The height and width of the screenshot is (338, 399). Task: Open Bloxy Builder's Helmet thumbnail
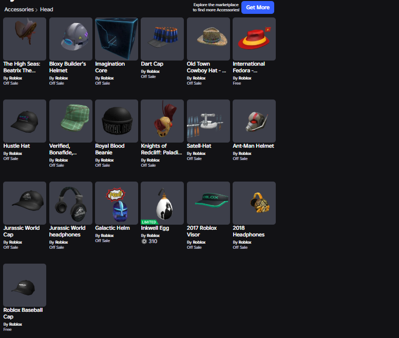(71, 39)
